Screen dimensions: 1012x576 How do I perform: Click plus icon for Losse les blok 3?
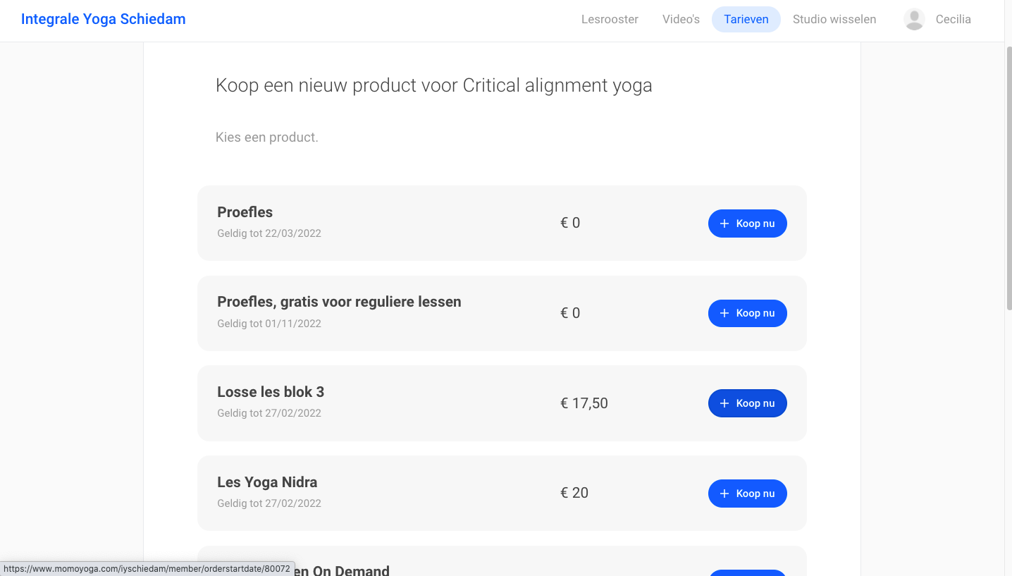point(724,403)
